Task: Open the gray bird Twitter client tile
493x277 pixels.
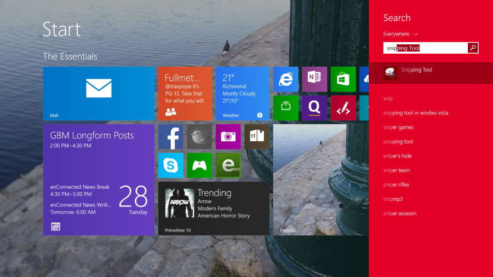Action: (x=199, y=137)
